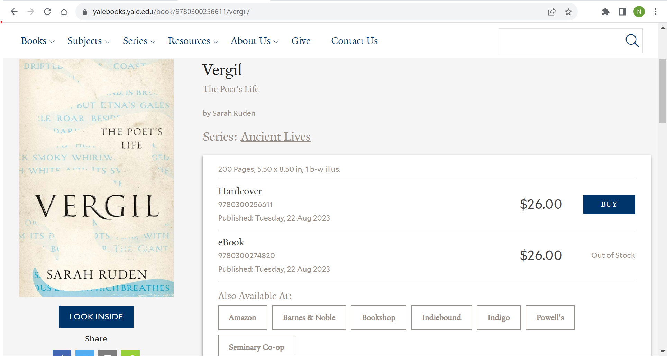Viewport: 667px width, 356px height.
Task: Click the LOOK INSIDE button
Action: [96, 317]
